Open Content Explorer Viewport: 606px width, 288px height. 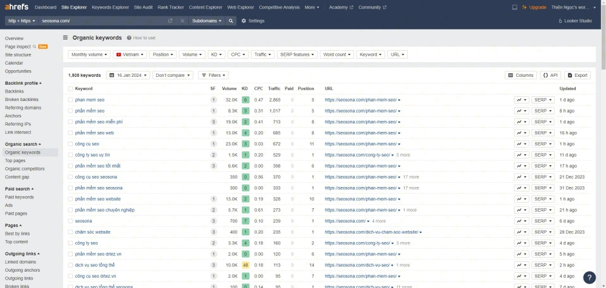click(205, 7)
